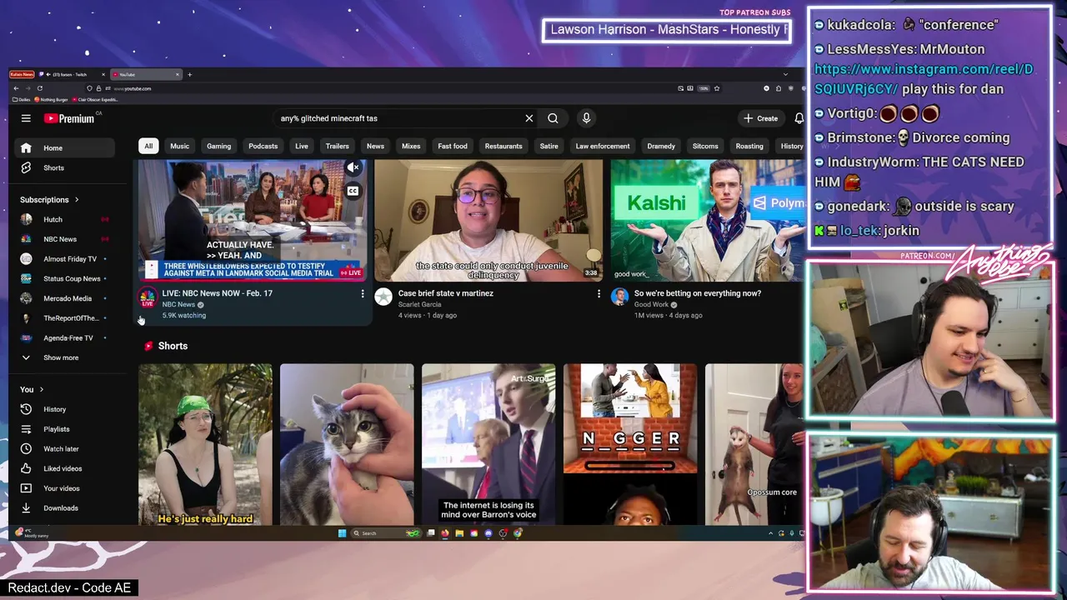Select the Sitcoms filter chip
The width and height of the screenshot is (1067, 600).
click(x=705, y=146)
